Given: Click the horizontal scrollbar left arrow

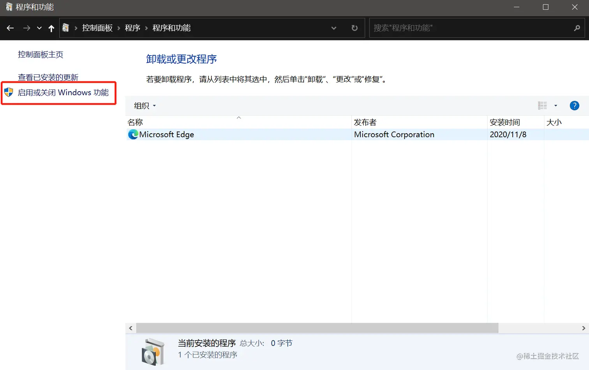Looking at the screenshot, I should [130, 328].
